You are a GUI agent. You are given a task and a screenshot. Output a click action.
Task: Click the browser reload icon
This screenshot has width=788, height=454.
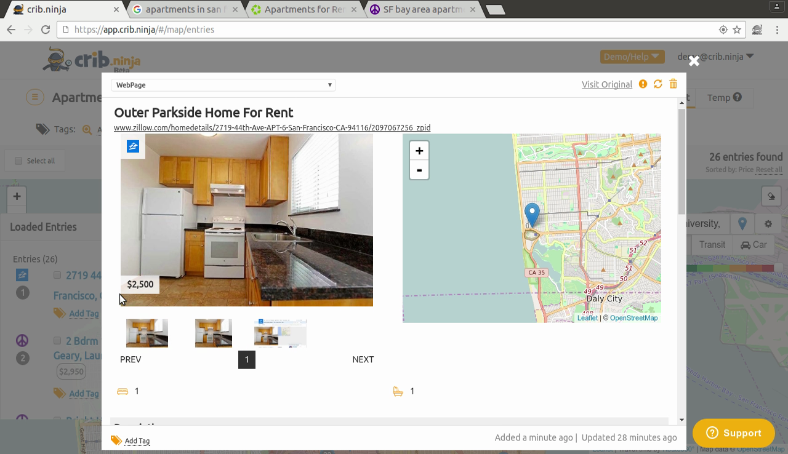pyautogui.click(x=46, y=30)
